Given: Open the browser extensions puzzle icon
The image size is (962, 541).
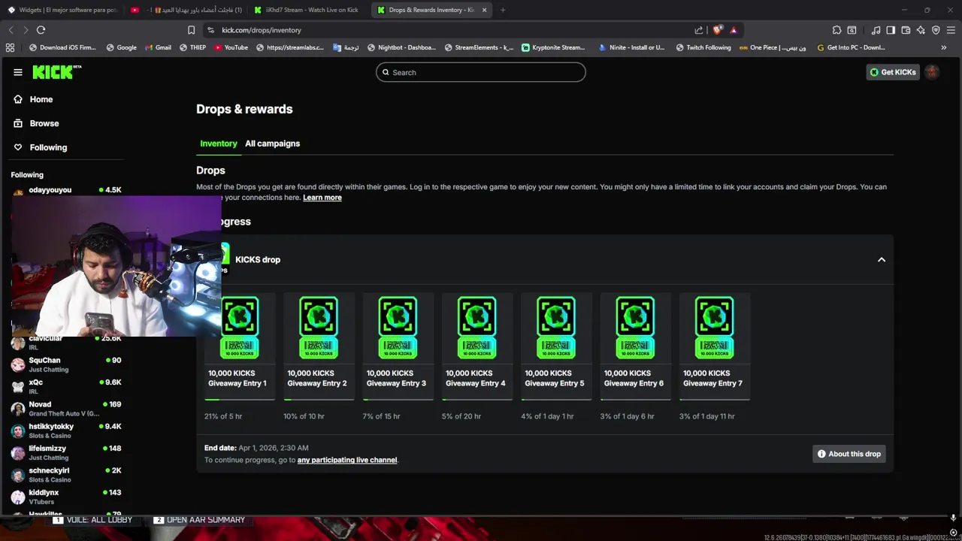Looking at the screenshot, I should pos(836,30).
